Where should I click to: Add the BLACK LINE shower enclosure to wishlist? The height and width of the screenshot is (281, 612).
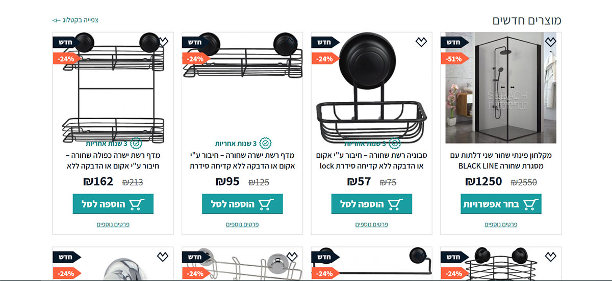[550, 42]
